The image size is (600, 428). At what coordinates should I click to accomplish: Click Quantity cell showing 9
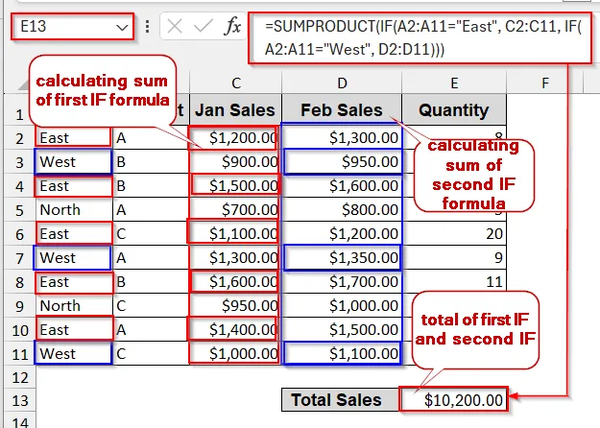pyautogui.click(x=454, y=258)
